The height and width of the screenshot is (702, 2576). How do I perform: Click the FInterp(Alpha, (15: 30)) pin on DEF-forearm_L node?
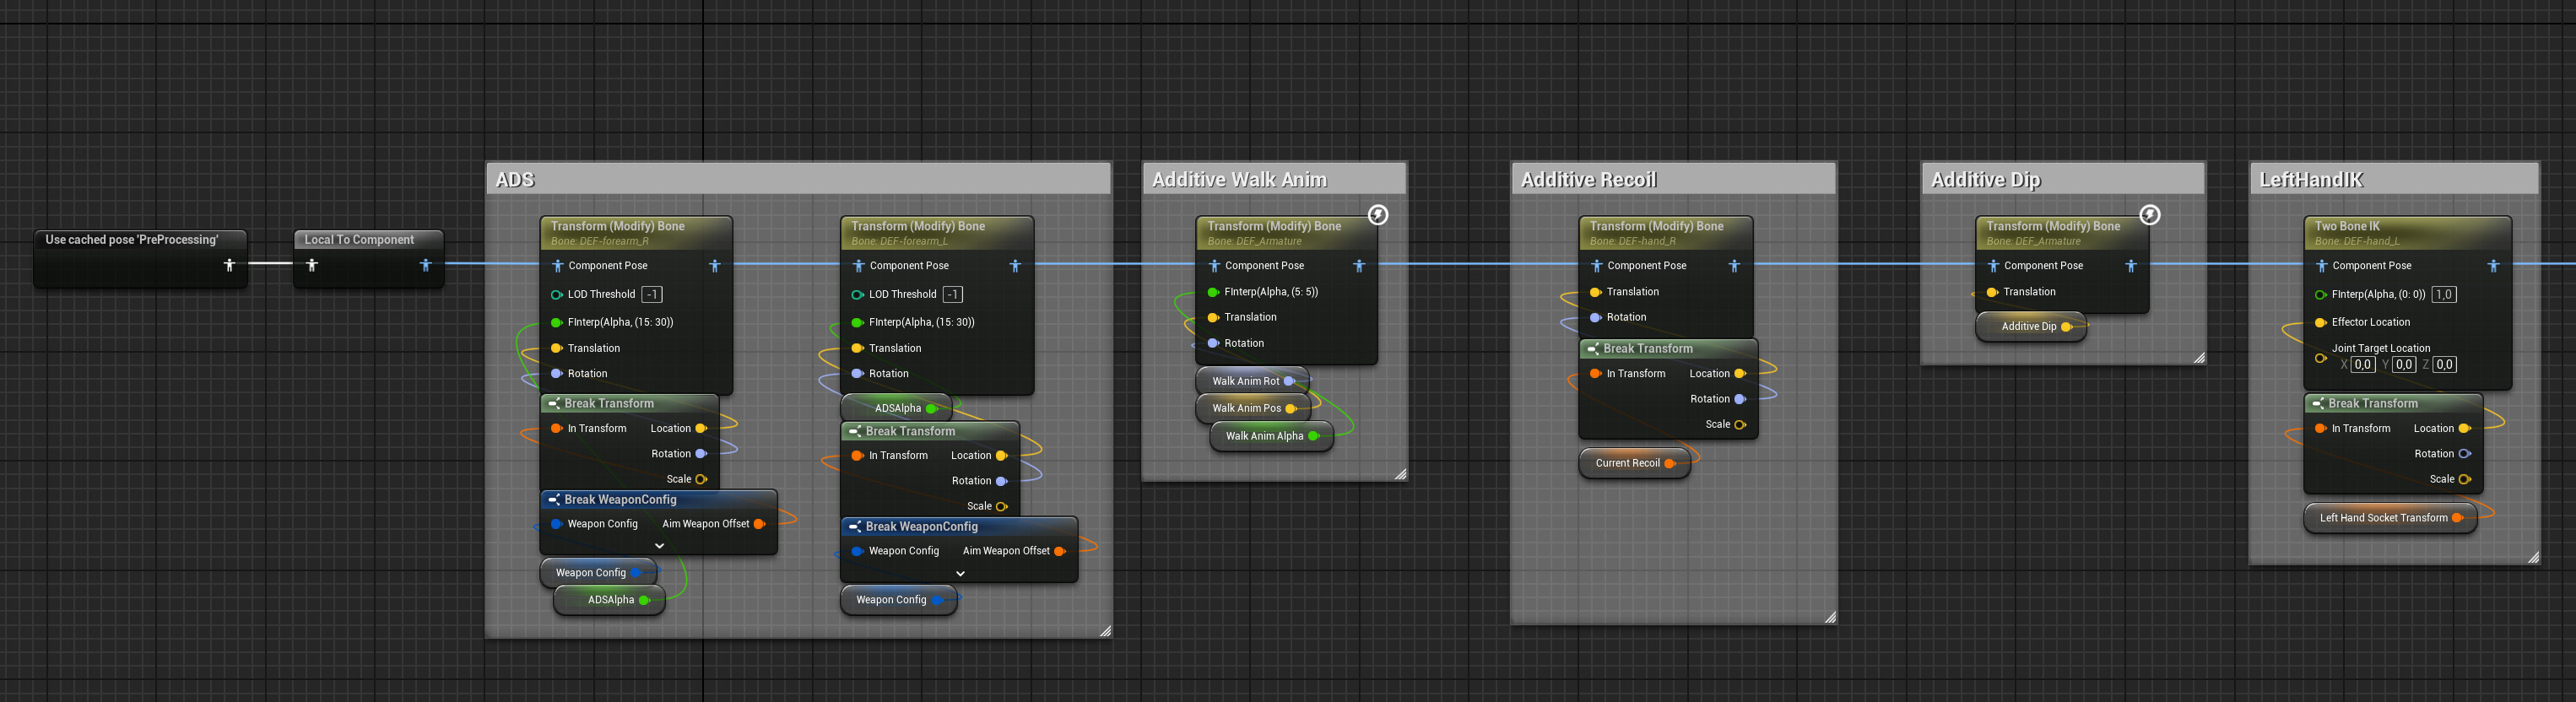point(858,322)
